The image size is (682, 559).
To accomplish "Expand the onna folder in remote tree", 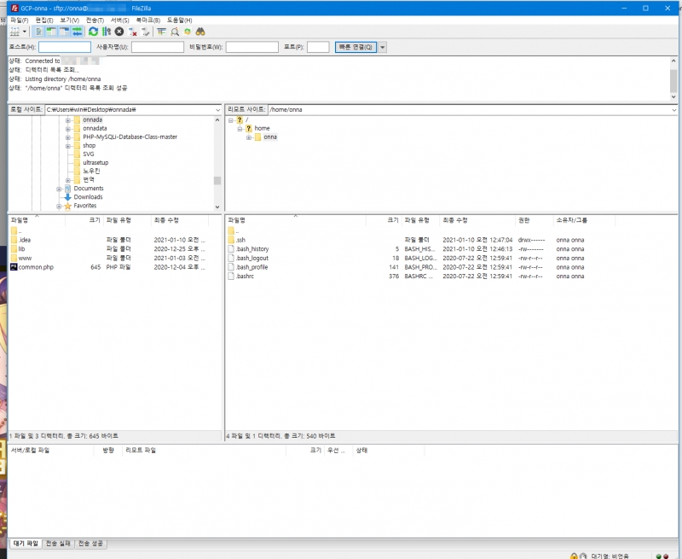I will (x=248, y=137).
